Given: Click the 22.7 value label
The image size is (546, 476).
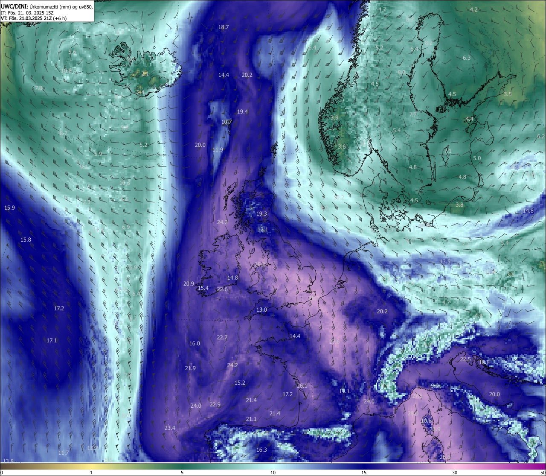Looking at the screenshot, I should tap(222, 338).
